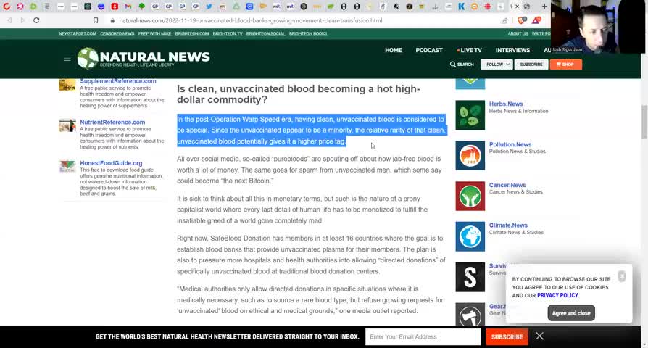This screenshot has height=348, width=648.
Task: Go to HOME in the navigation
Action: click(394, 50)
